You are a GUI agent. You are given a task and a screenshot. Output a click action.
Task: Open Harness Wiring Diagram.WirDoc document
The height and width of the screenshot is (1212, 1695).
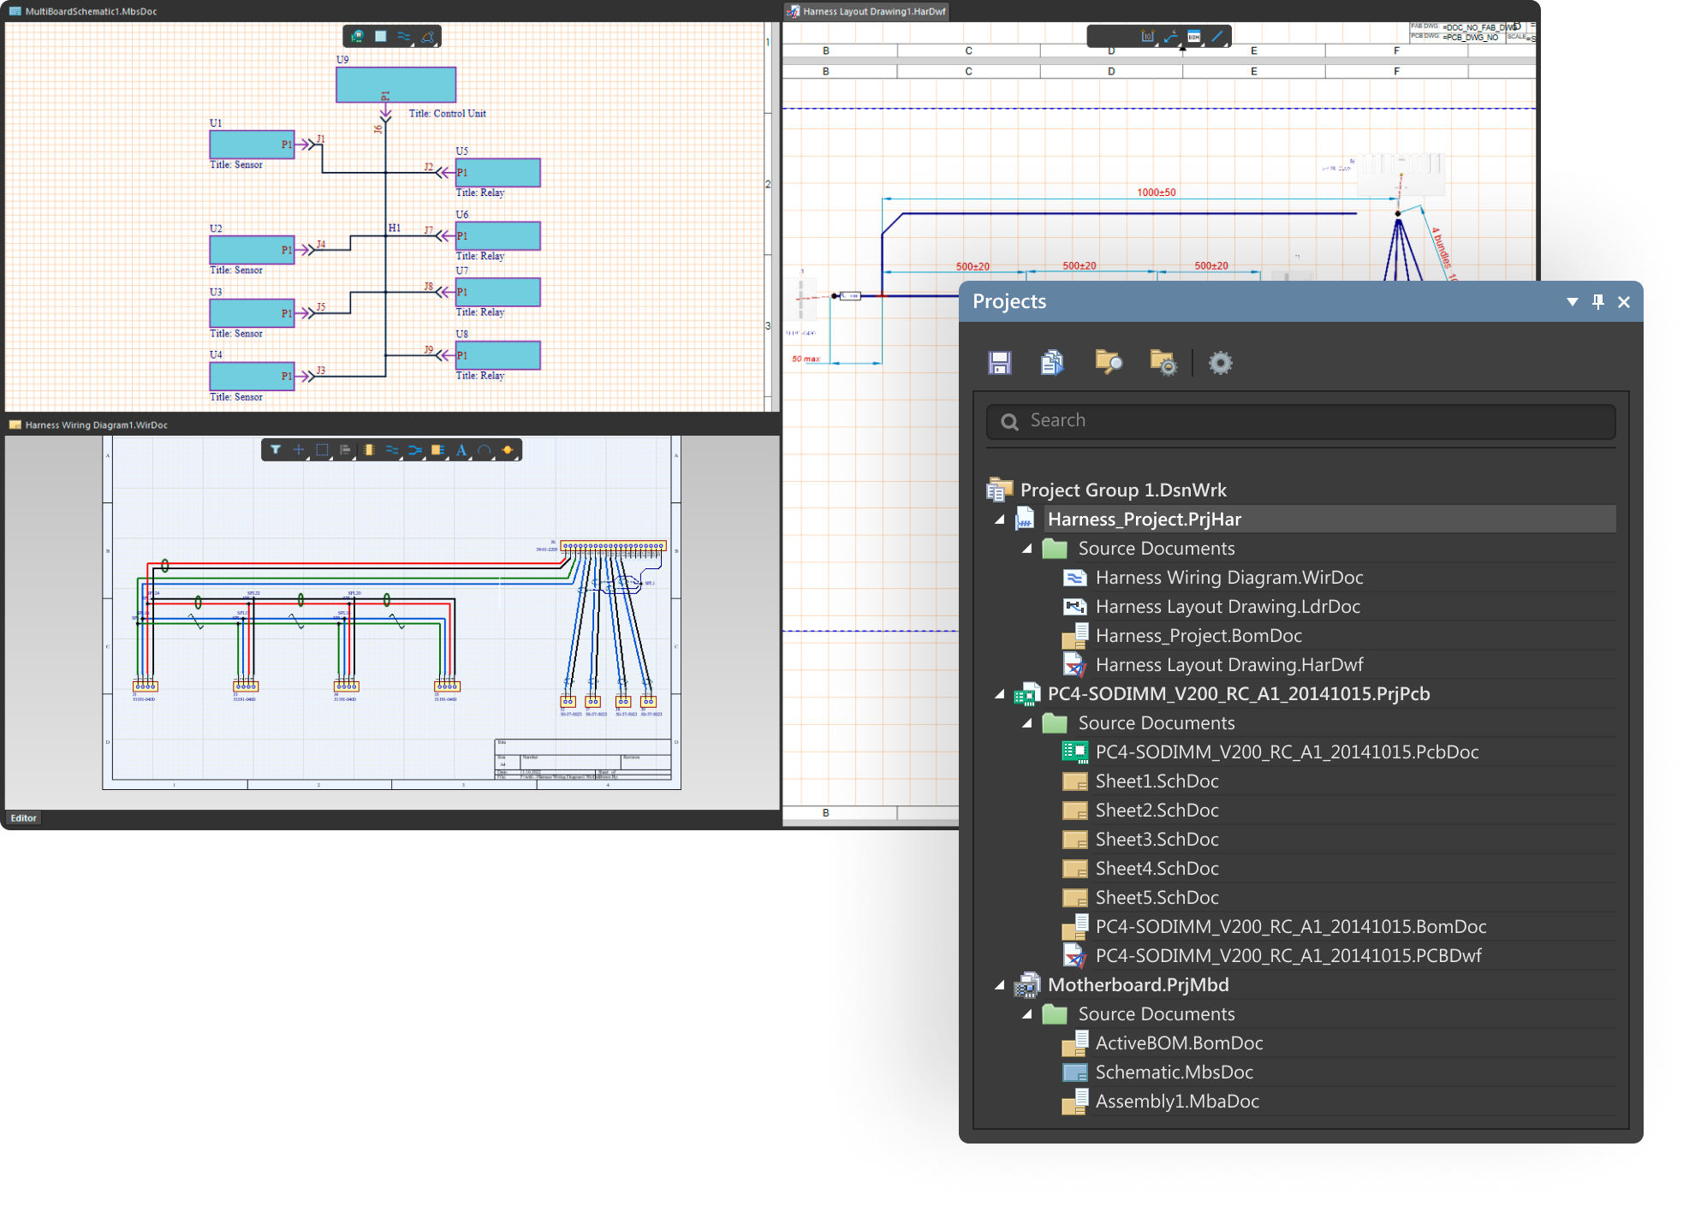coord(1228,578)
